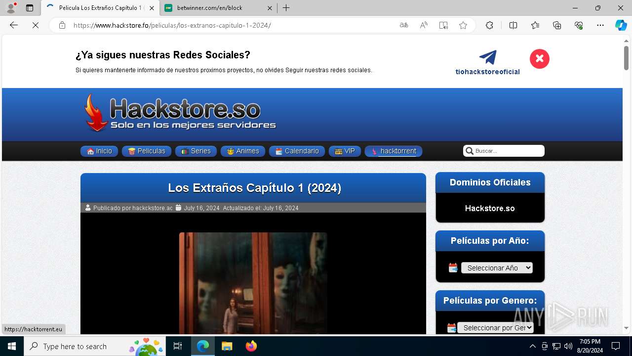Image resolution: width=632 pixels, height=356 pixels.
Task: Click author hackckstore.ac link
Action: tap(152, 208)
